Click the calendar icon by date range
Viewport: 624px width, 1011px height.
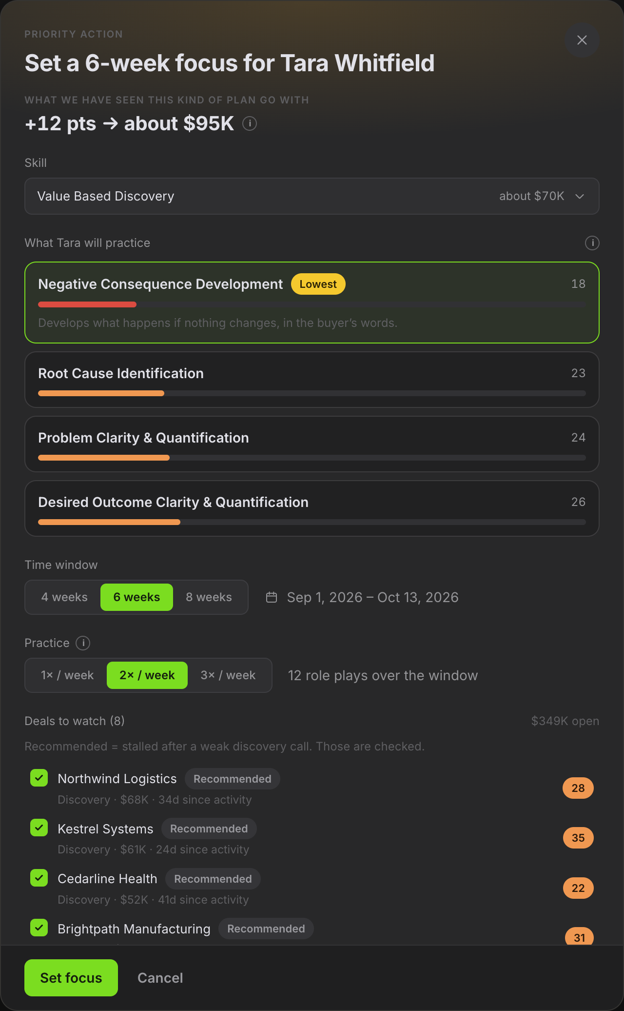[272, 597]
